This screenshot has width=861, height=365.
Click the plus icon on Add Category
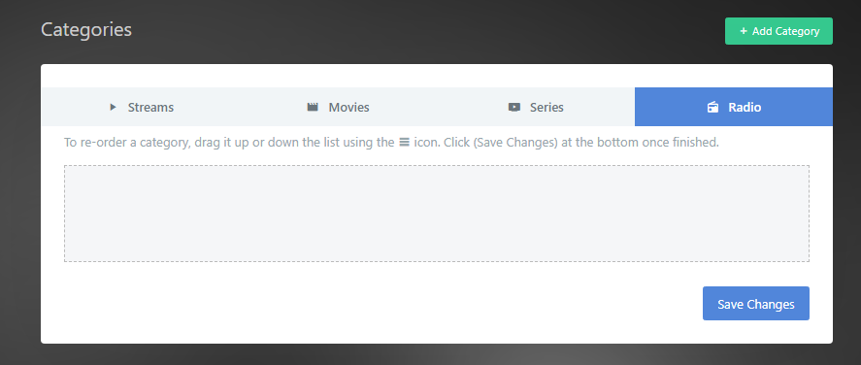pos(744,31)
